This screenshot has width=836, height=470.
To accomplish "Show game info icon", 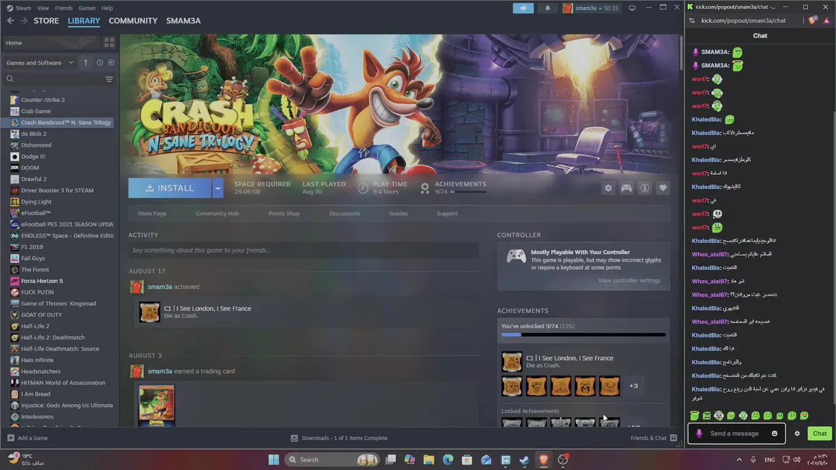I will pyautogui.click(x=645, y=188).
